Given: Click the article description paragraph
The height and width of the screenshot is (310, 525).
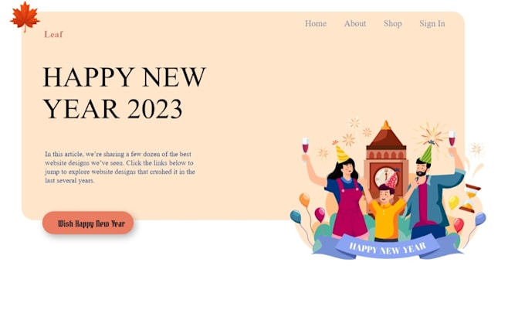Looking at the screenshot, I should click(x=120, y=167).
